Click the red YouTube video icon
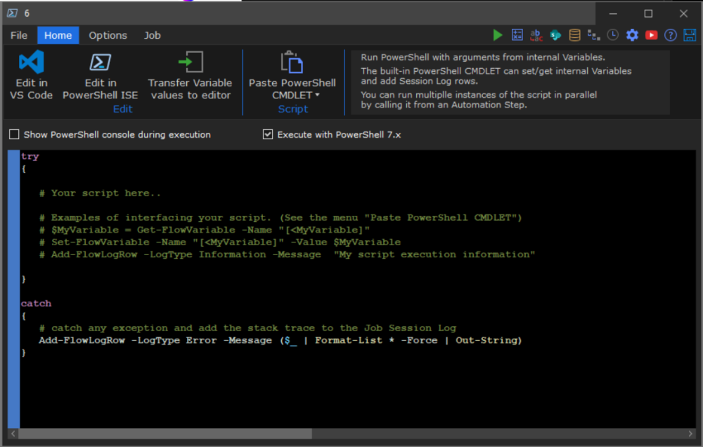 pyautogui.click(x=651, y=35)
